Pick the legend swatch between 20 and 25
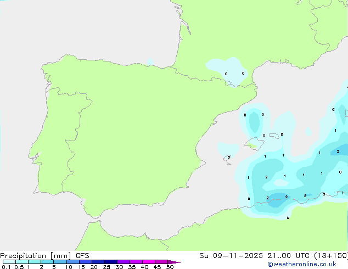This screenshot has width=348, height=269. tap(98, 262)
